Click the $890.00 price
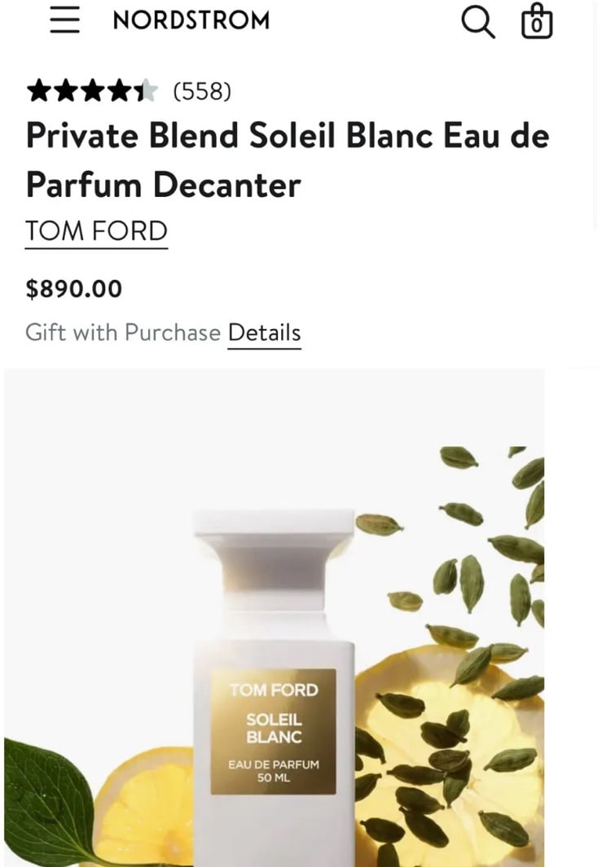The width and height of the screenshot is (602, 867). tap(73, 289)
